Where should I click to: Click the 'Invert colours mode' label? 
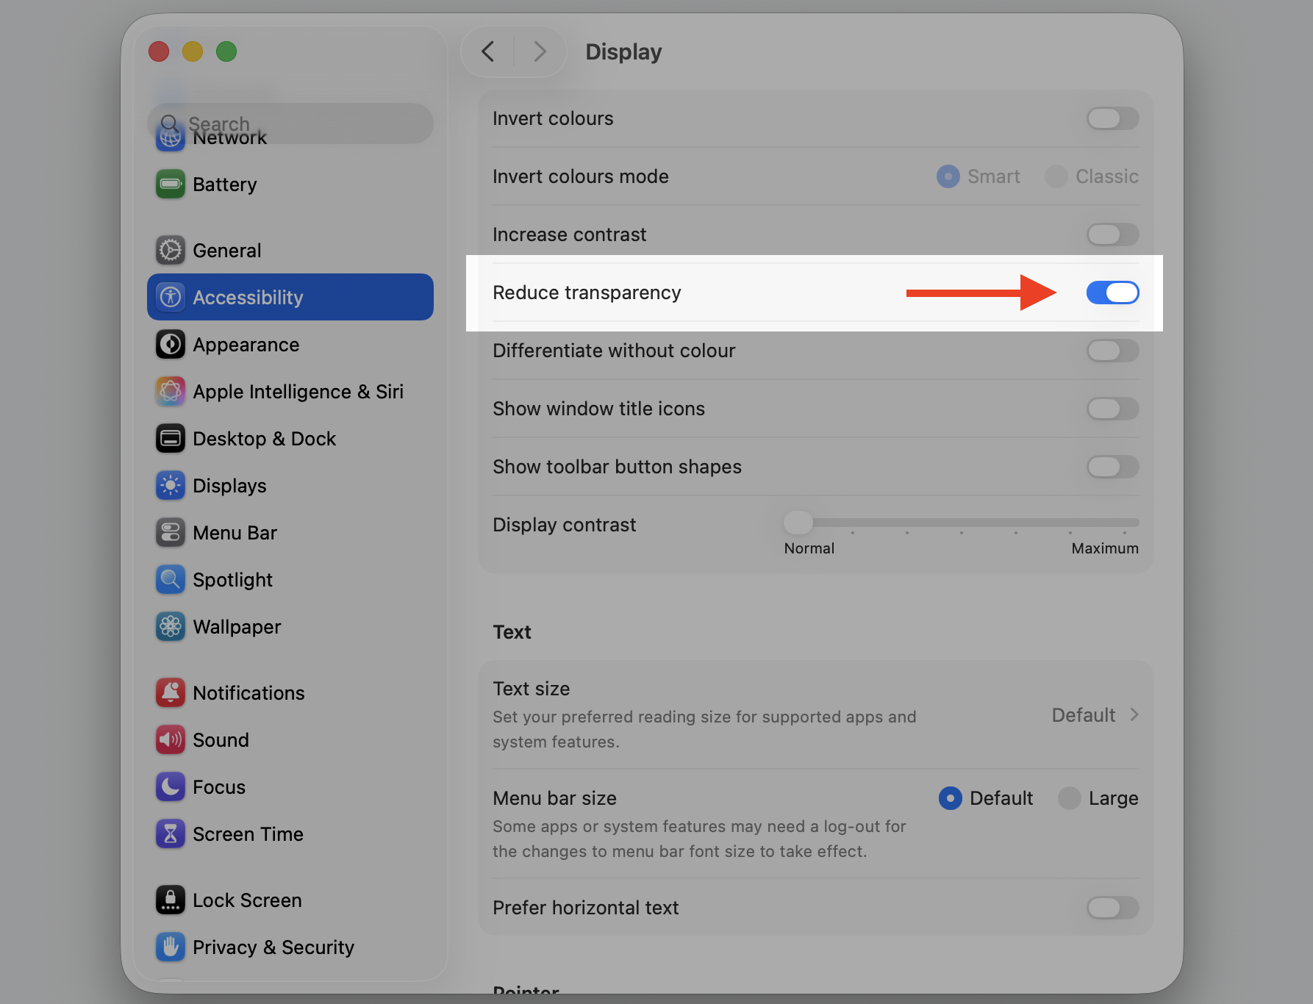tap(581, 176)
